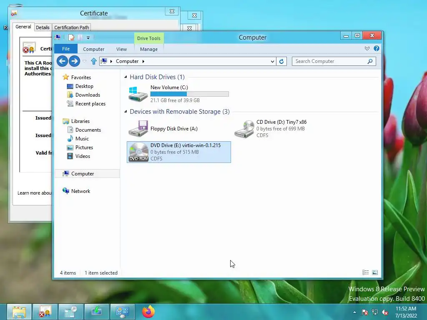
Task: Select Libraries in navigation pane
Action: click(80, 121)
